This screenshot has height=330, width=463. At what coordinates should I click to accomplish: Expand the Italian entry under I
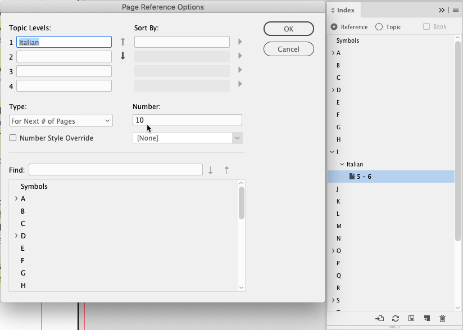pos(342,164)
